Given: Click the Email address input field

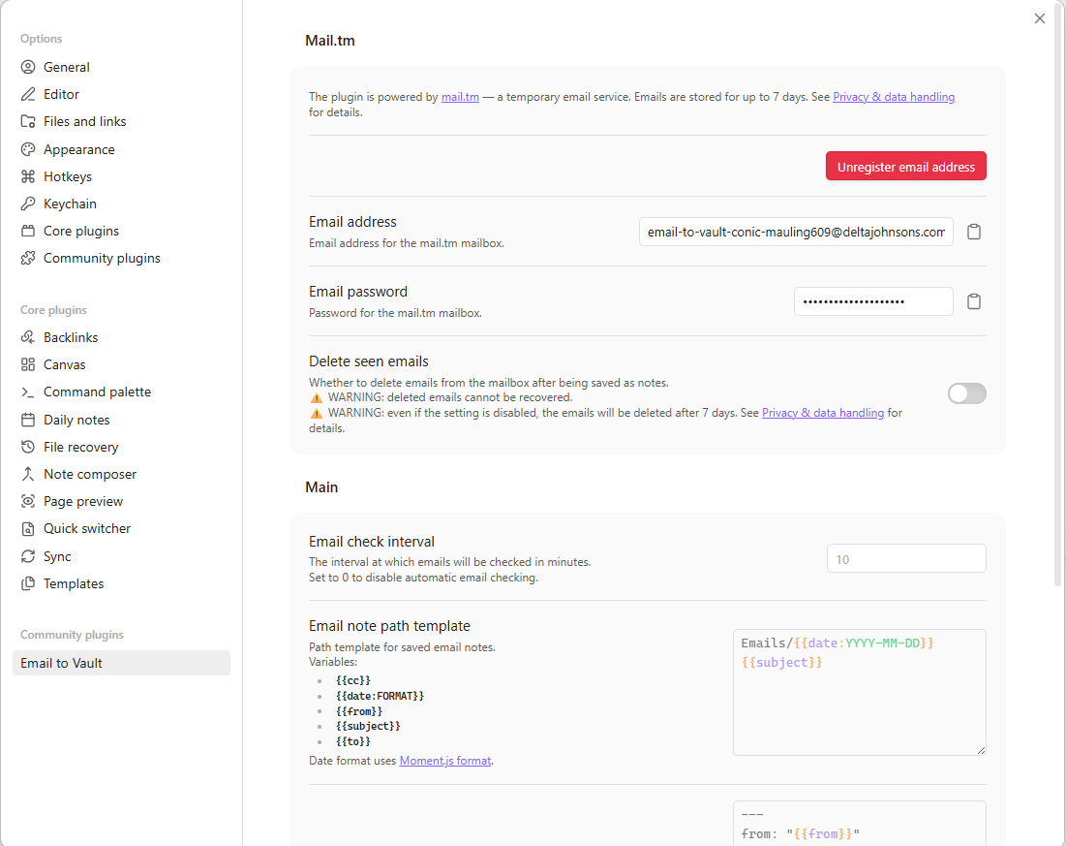Looking at the screenshot, I should point(796,232).
